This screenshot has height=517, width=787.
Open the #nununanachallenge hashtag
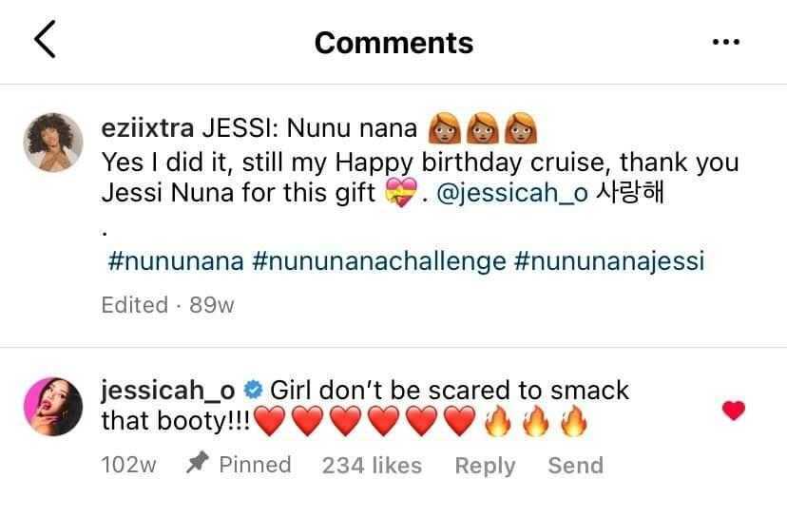(x=379, y=260)
